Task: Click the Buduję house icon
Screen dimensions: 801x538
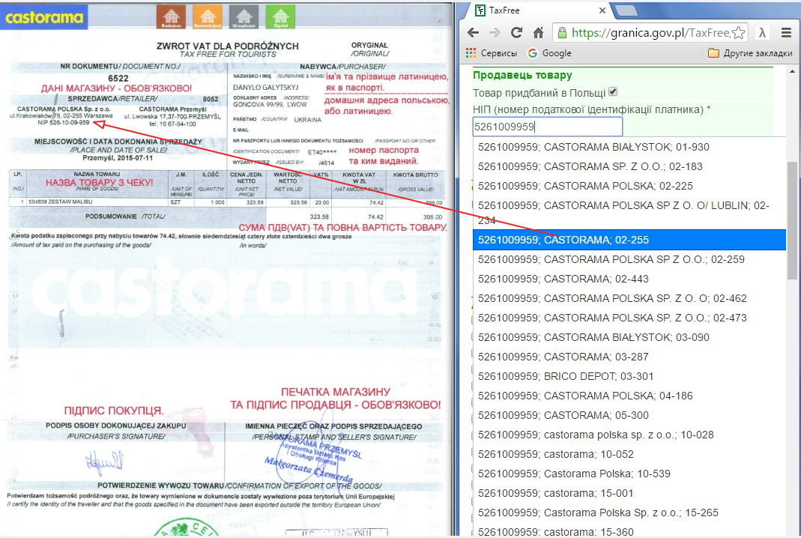Action: tap(171, 16)
